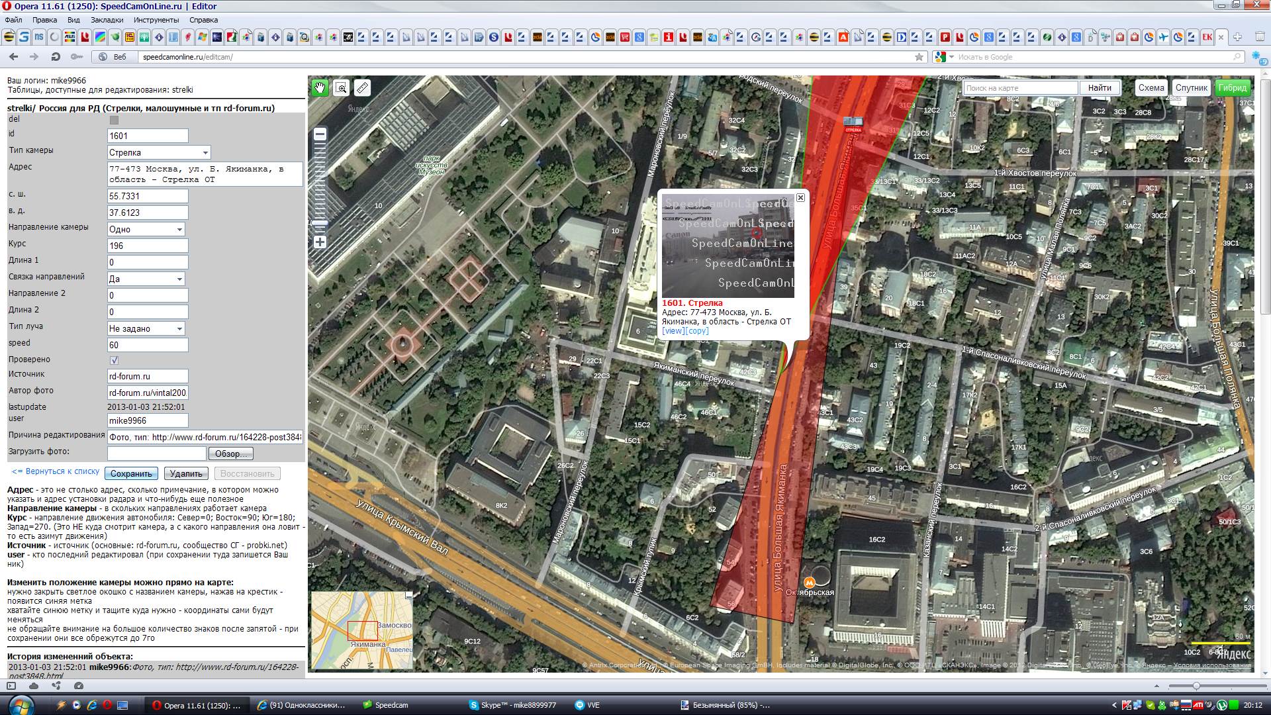This screenshot has height=715, width=1271.
Task: Click the Сохранить button
Action: click(x=131, y=473)
